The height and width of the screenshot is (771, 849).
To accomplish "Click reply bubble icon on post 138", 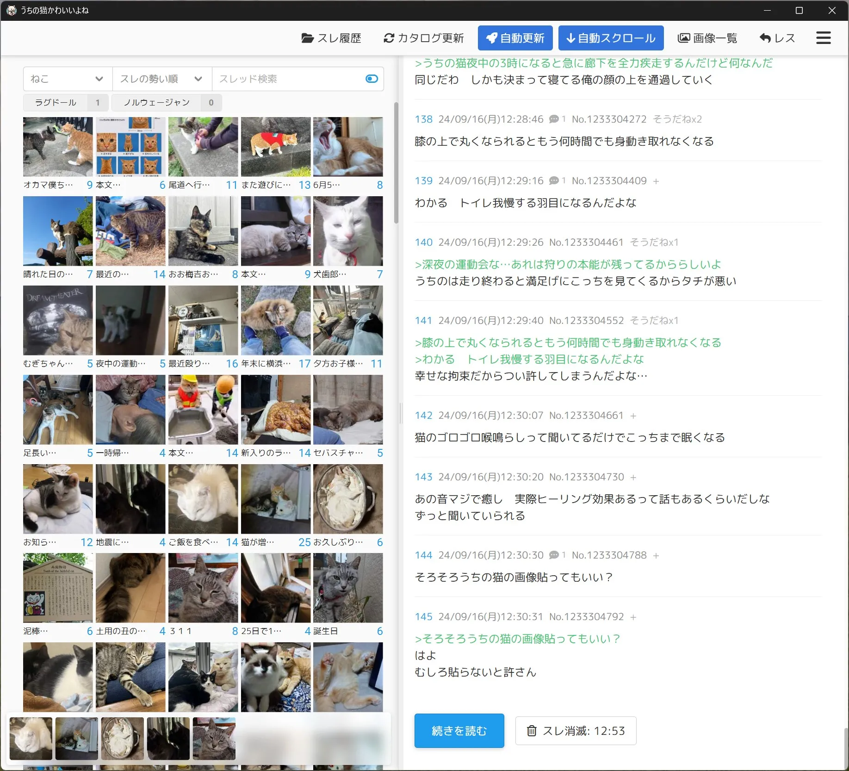I will point(554,119).
